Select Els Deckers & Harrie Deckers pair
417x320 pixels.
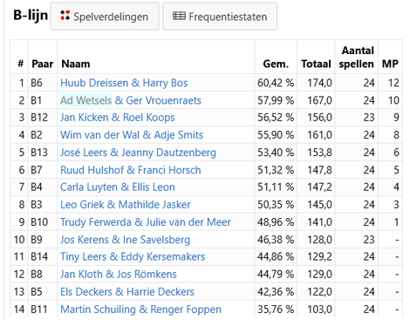[127, 291]
